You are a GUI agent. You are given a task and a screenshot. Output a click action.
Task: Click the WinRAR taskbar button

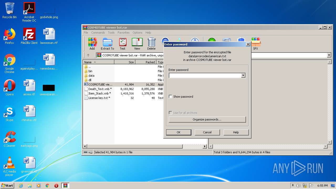tap(65, 186)
